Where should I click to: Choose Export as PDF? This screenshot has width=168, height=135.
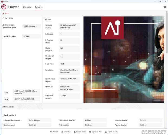tap(95, 132)
